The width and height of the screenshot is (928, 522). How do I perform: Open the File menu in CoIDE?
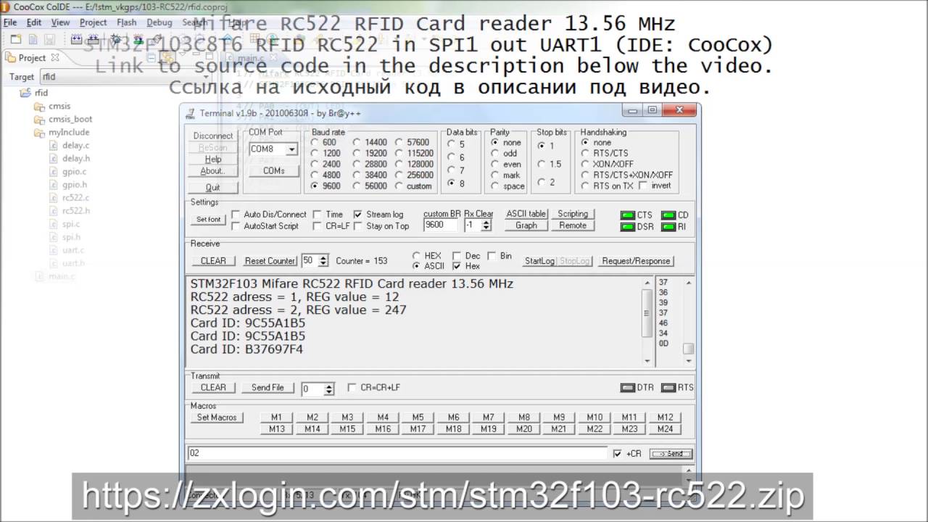click(x=9, y=22)
